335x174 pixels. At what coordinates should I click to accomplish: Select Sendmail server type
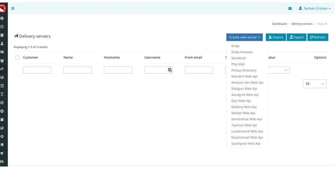[x=238, y=58]
